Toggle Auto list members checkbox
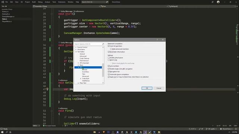The height and width of the screenshot is (134, 239). [x=109, y=46]
